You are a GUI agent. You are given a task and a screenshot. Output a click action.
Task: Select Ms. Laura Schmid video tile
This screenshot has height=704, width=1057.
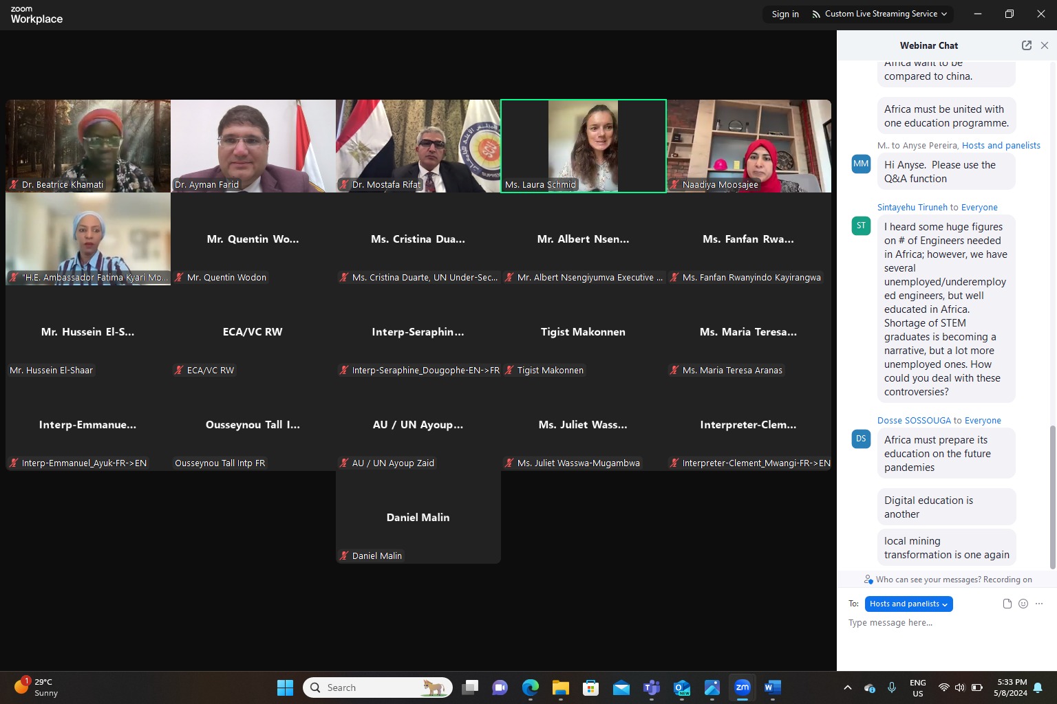[583, 146]
